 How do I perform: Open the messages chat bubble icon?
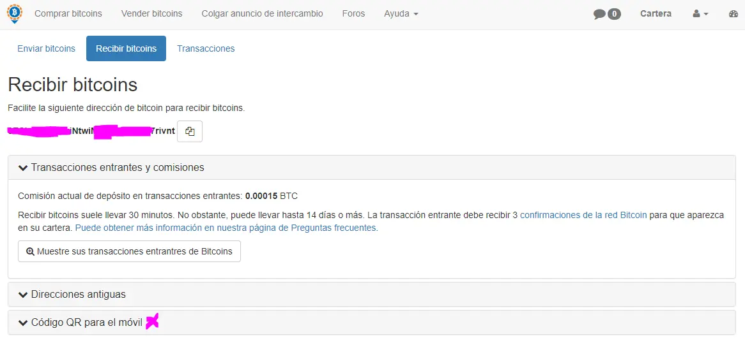click(599, 14)
